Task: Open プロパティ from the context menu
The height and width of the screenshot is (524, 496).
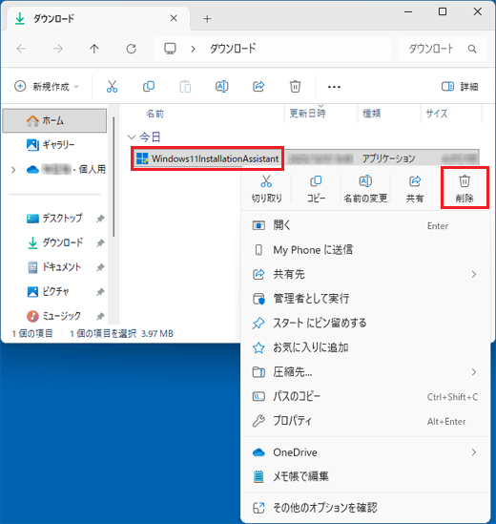Action: (365, 421)
